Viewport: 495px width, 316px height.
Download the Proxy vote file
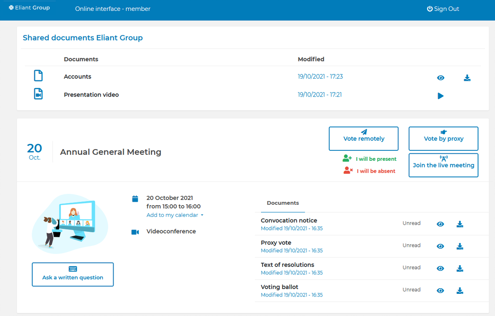pyautogui.click(x=460, y=246)
